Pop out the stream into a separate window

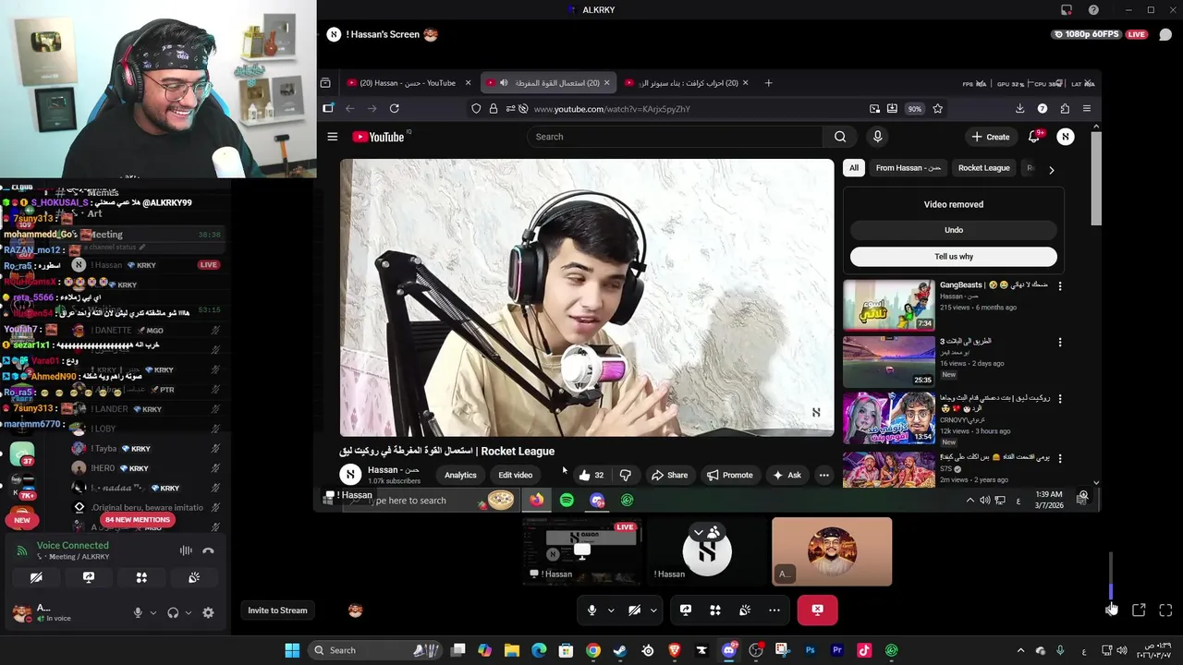(1139, 610)
